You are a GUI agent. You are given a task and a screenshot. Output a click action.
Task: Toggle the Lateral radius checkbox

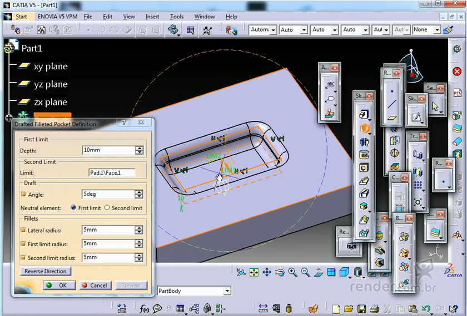(x=23, y=230)
